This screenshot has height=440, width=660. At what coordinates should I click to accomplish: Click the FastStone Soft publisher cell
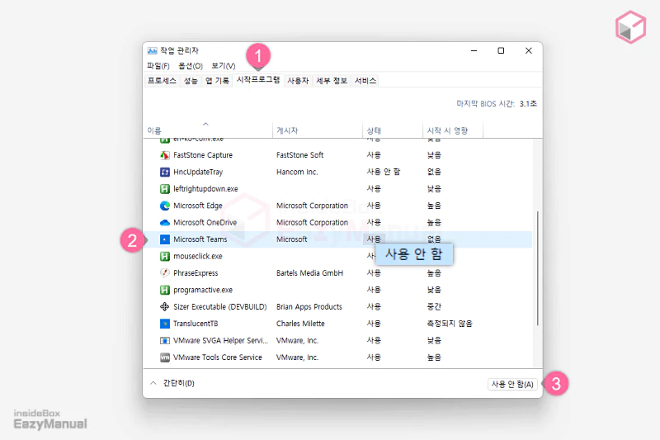(x=299, y=155)
